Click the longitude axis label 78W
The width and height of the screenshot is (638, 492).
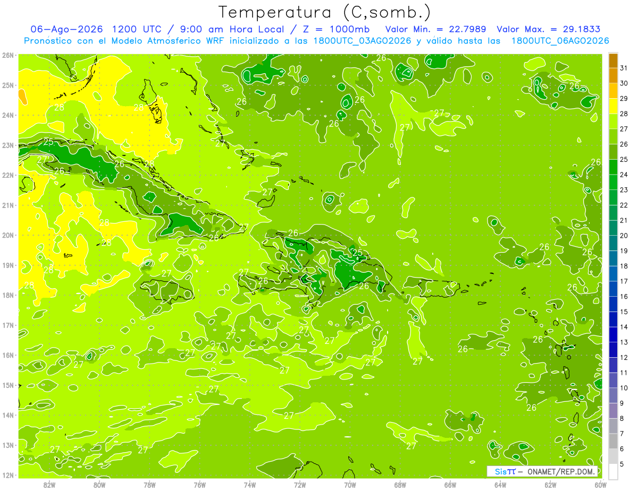tap(149, 485)
